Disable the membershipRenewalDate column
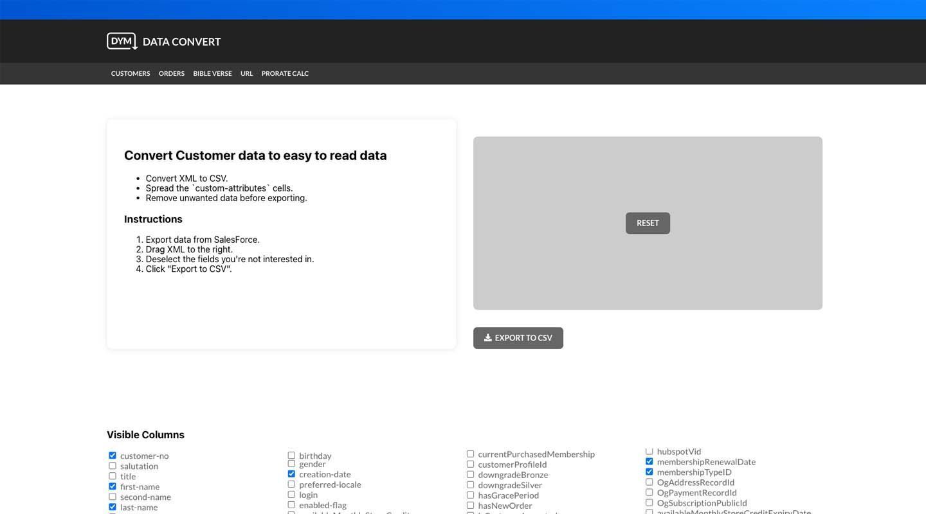Screen dimensions: 926x514 649,461
